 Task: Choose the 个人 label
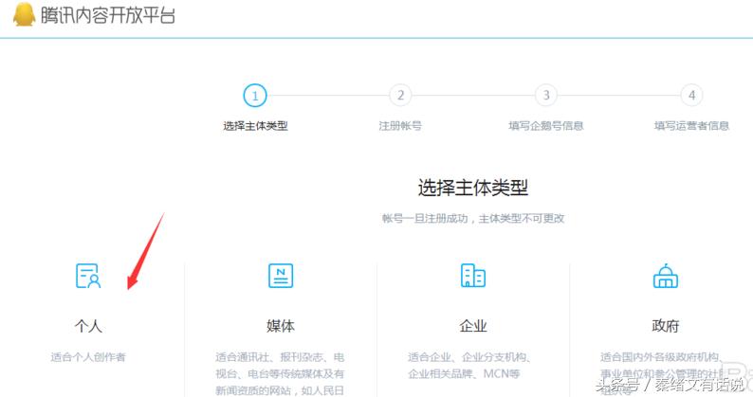[88, 326]
